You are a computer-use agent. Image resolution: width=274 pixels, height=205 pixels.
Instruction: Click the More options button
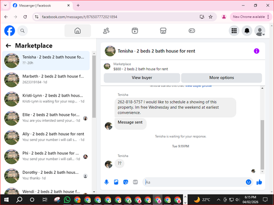coord(221,78)
